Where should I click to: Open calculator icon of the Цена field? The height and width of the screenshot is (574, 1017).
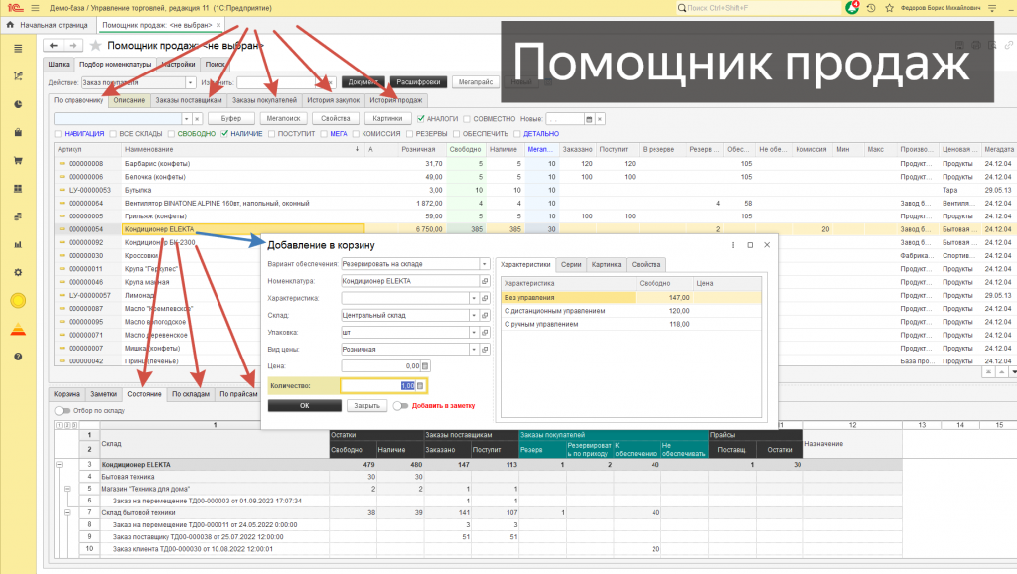click(x=425, y=365)
